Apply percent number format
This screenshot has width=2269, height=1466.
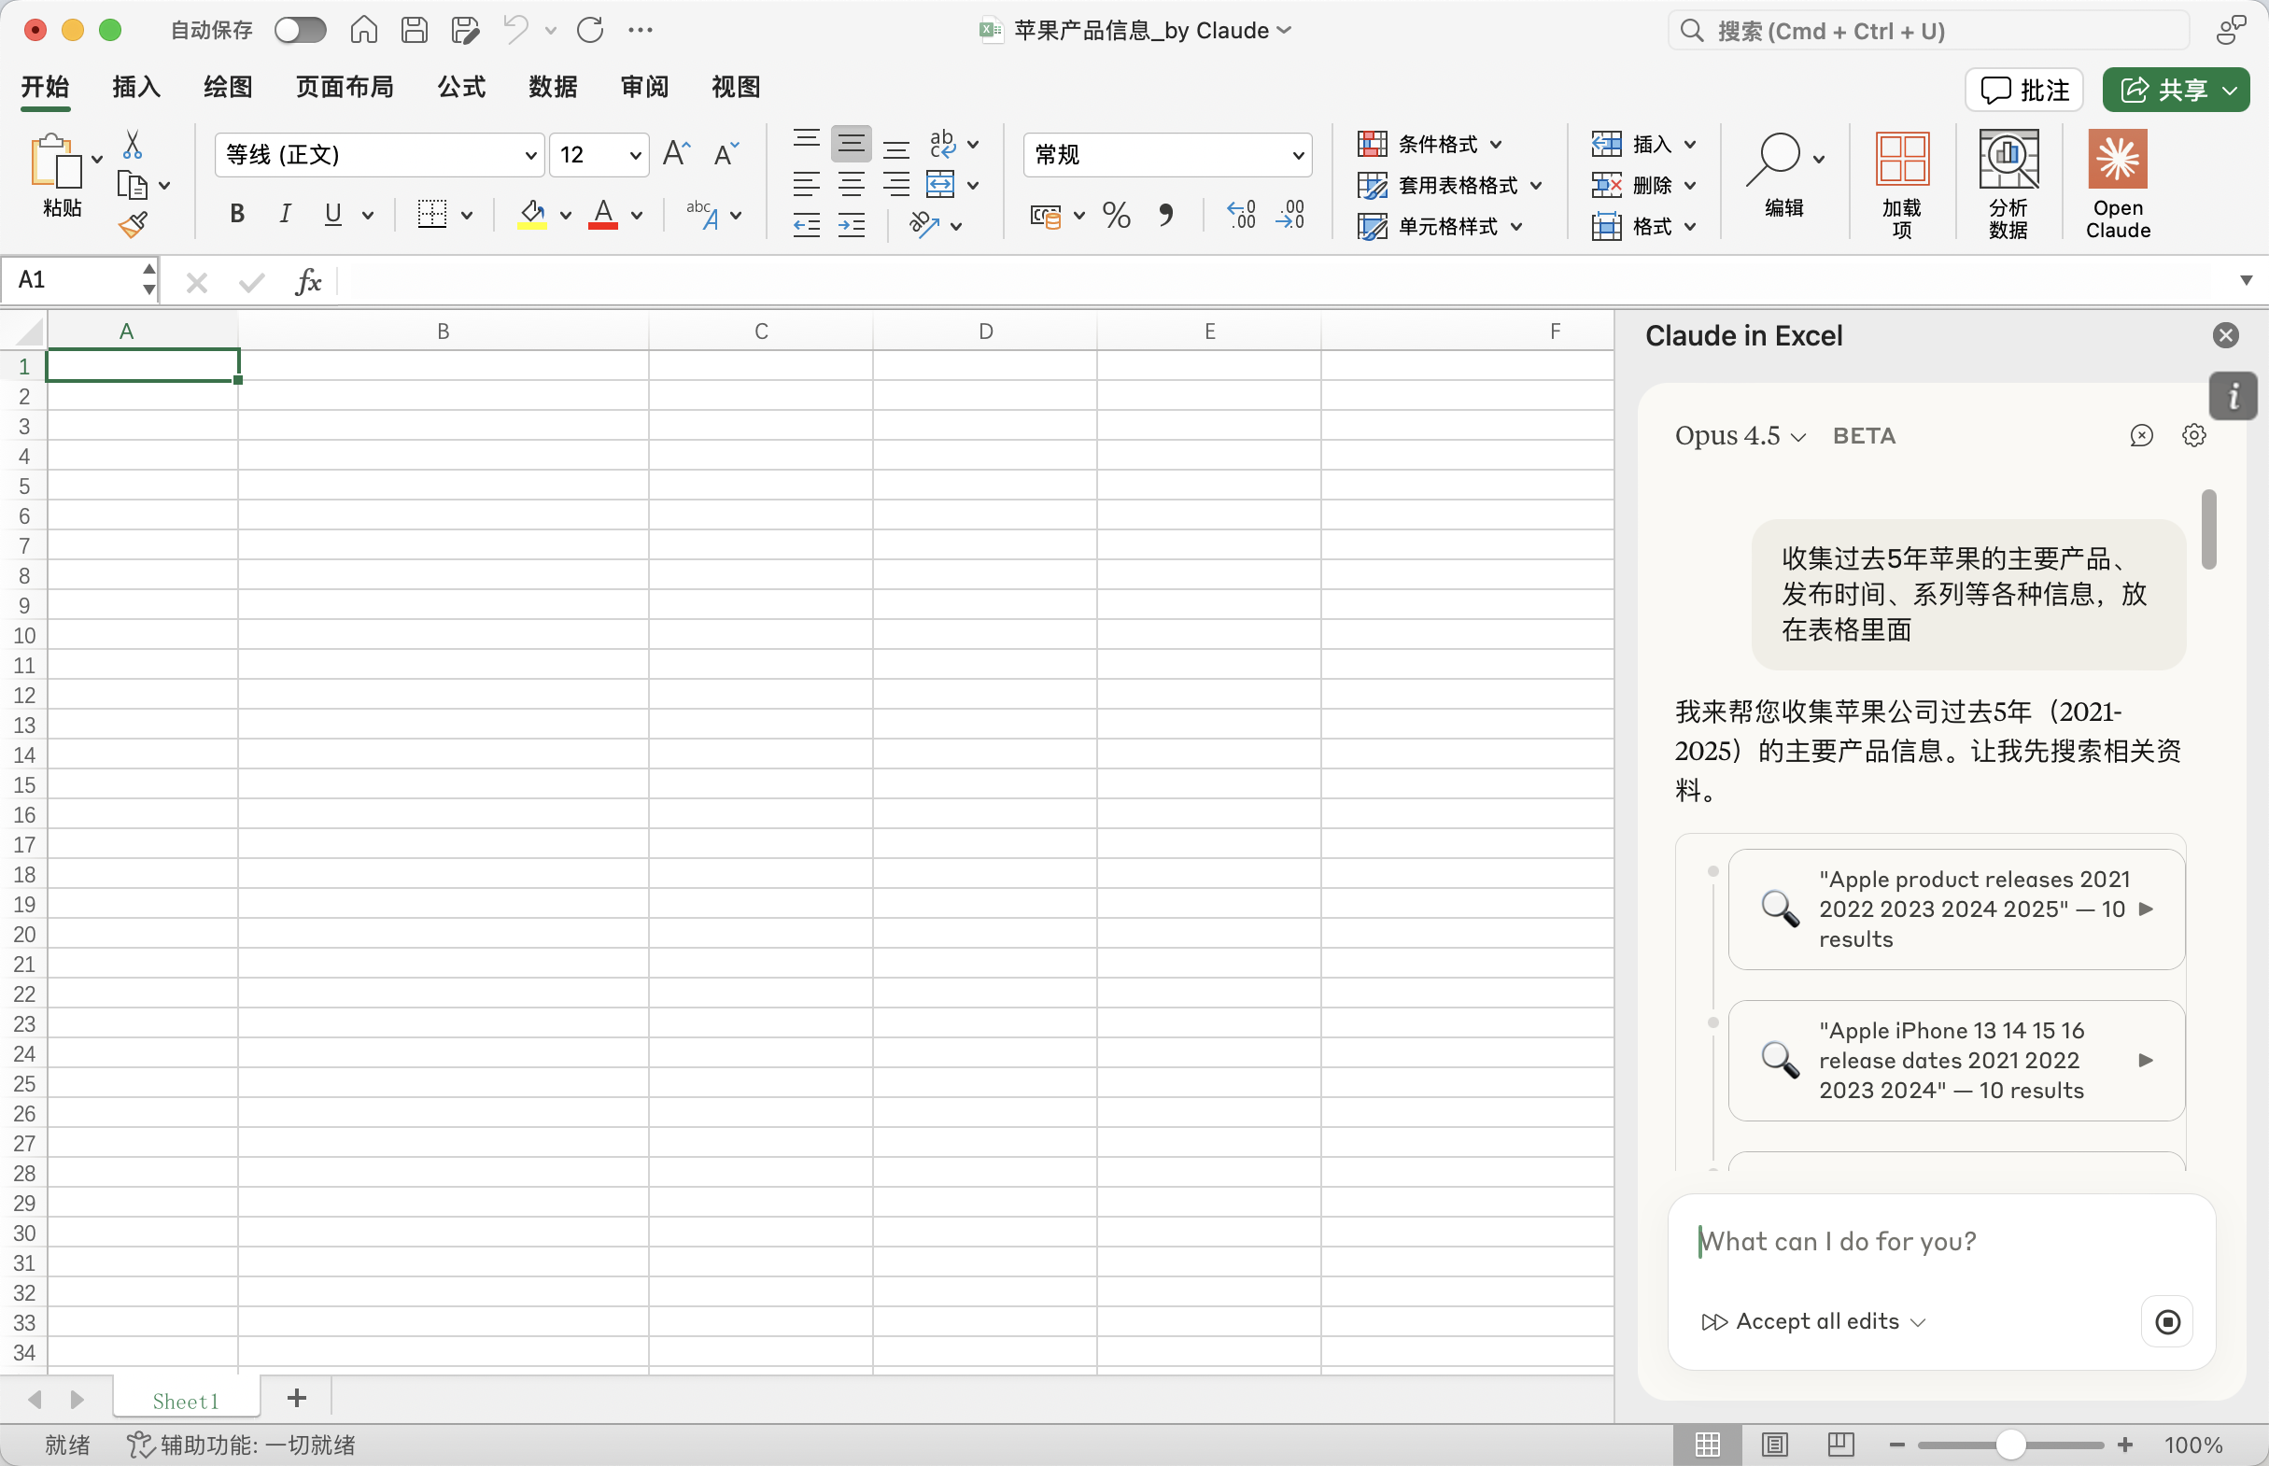coord(1117,216)
